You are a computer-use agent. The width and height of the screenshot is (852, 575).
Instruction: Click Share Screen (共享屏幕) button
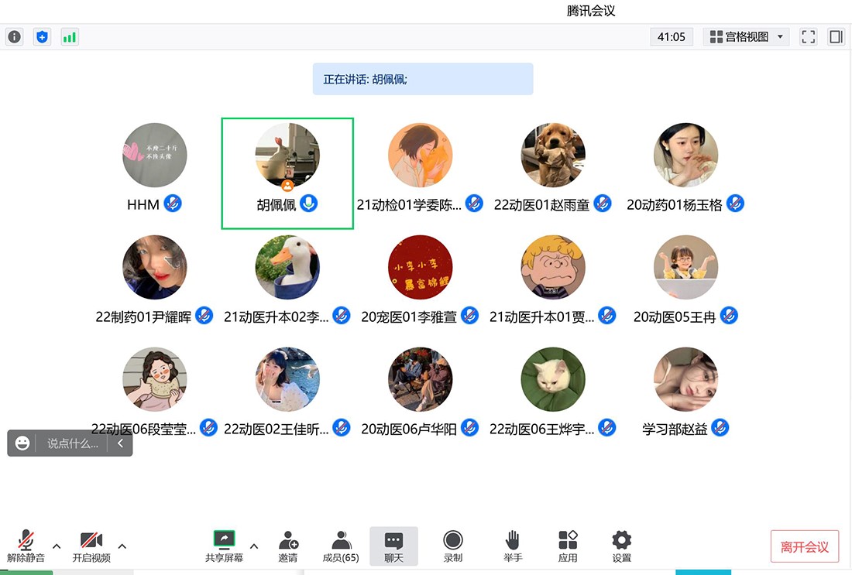224,546
